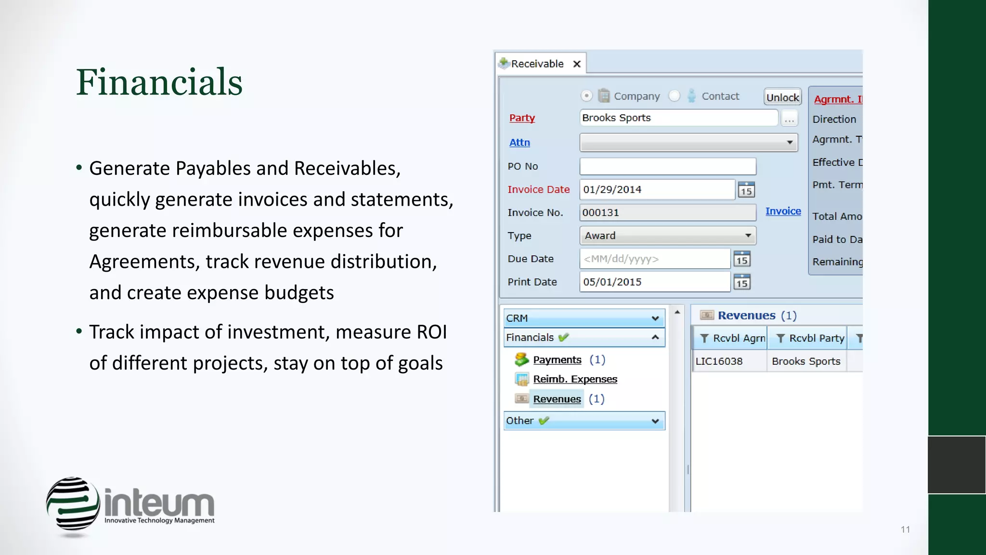Click the Company building icon
Image resolution: width=986 pixels, height=555 pixels.
click(604, 95)
